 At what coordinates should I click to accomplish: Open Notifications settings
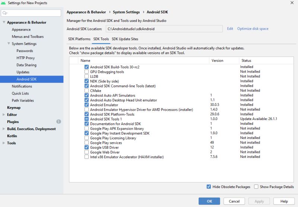[22, 86]
